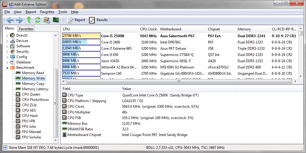Screen dimensions: 306x153
Task: Click the green Up arrow icon
Action: [x=29, y=20]
